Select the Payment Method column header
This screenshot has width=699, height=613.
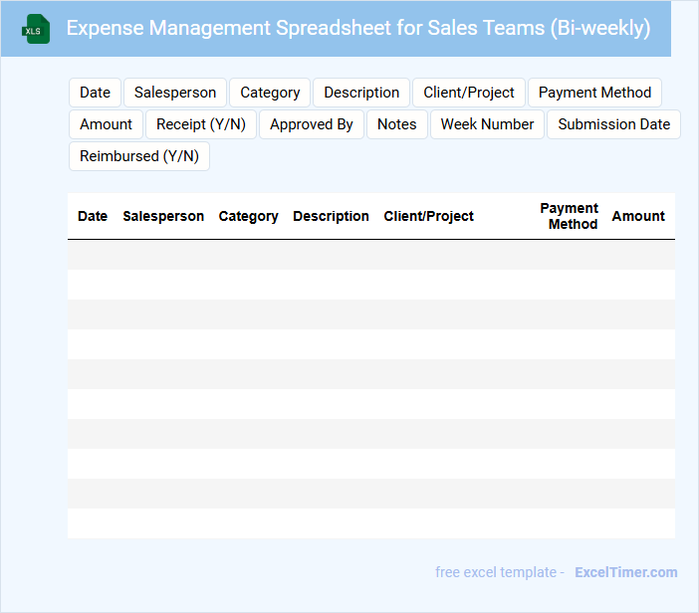point(570,216)
